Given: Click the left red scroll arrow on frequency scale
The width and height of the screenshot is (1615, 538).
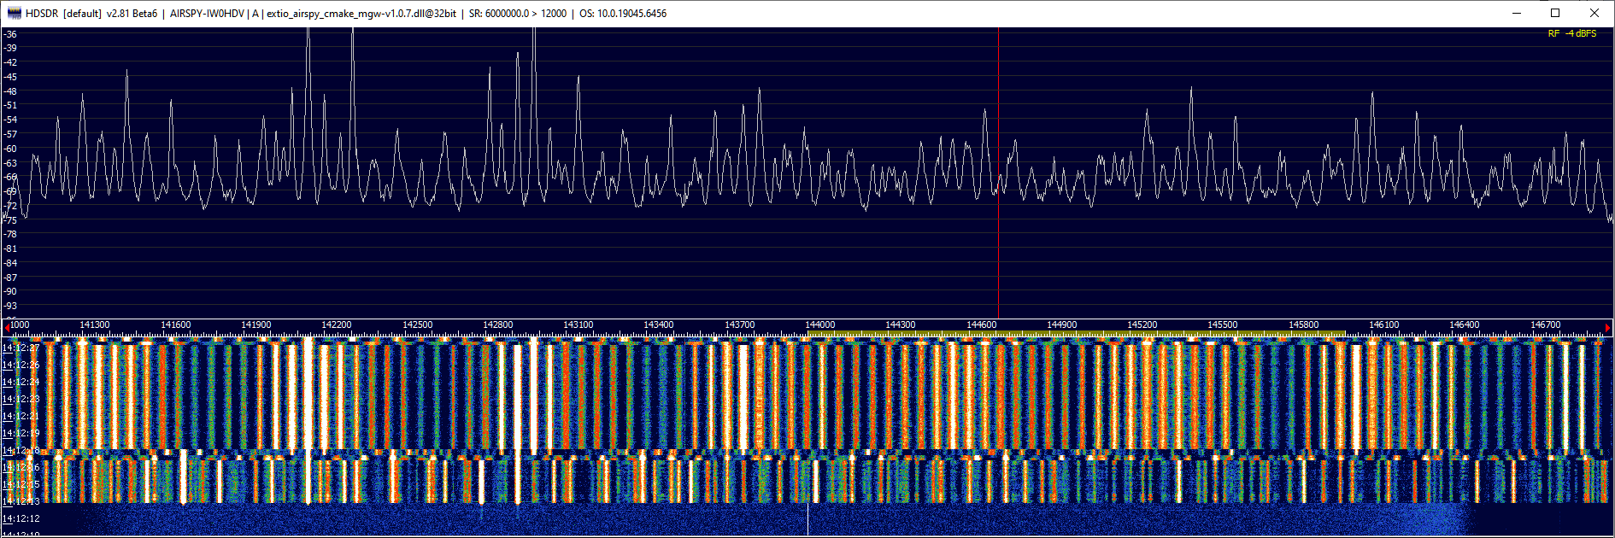Looking at the screenshot, I should click(x=7, y=327).
